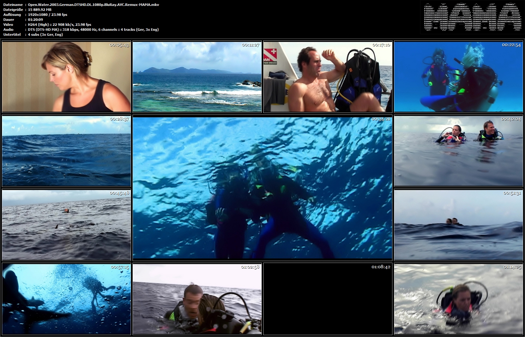The width and height of the screenshot is (525, 337).
Task: Click the Open.Water.2003 mkv filename text
Action: click(x=93, y=5)
